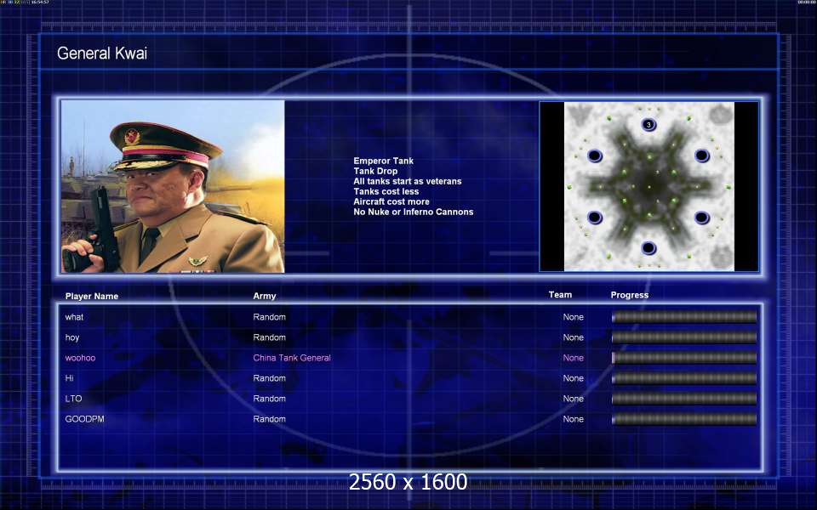Image resolution: width=817 pixels, height=510 pixels.
Task: Click 'No Nuke or Inferno Cannons' text
Action: coord(414,212)
